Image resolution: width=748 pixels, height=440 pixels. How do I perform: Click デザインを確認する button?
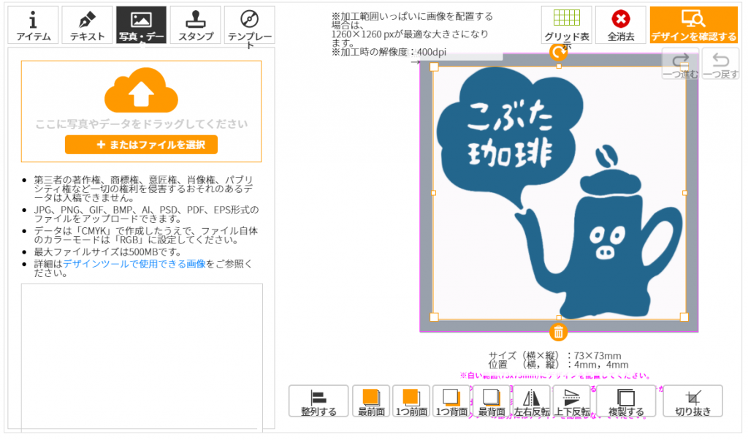coord(694,25)
